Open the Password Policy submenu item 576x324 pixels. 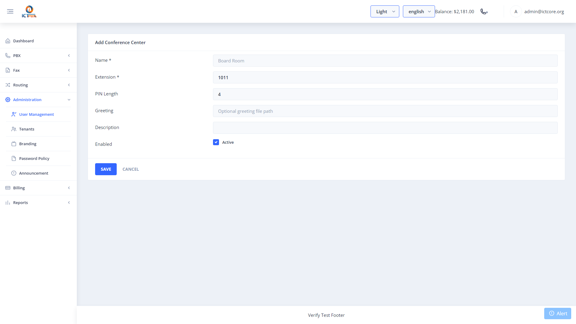tap(38, 158)
